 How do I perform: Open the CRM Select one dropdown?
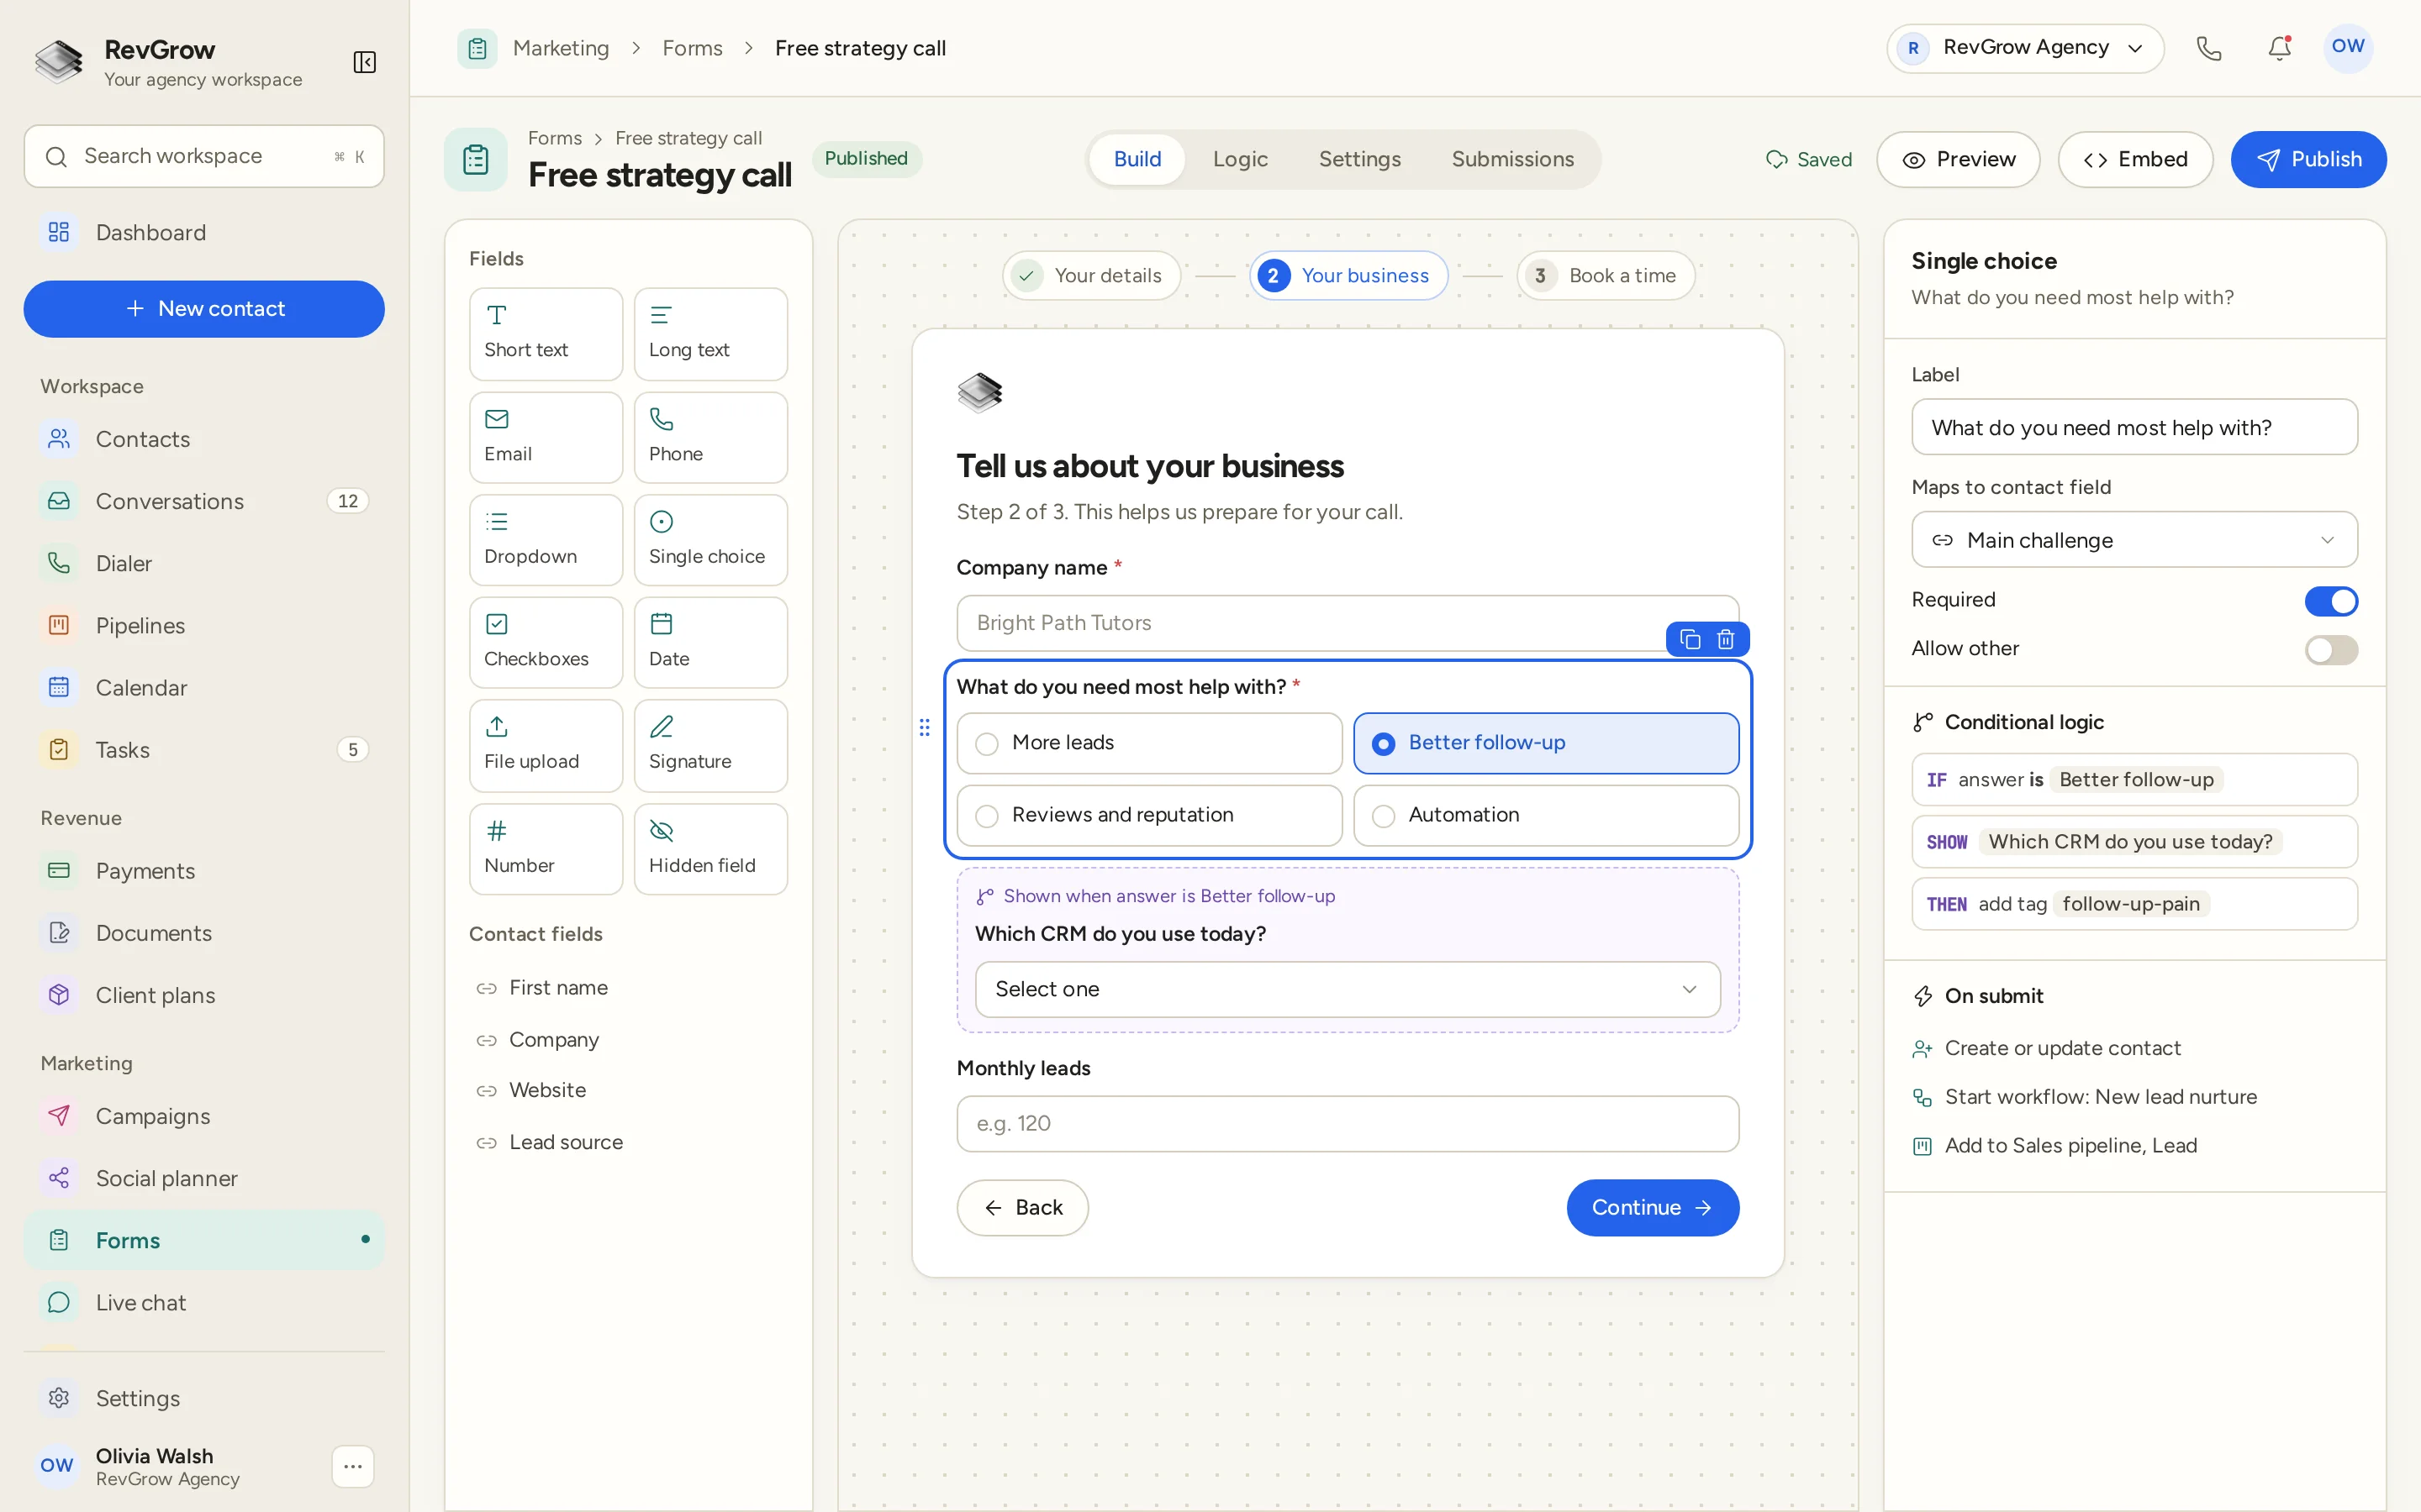[1347, 989]
